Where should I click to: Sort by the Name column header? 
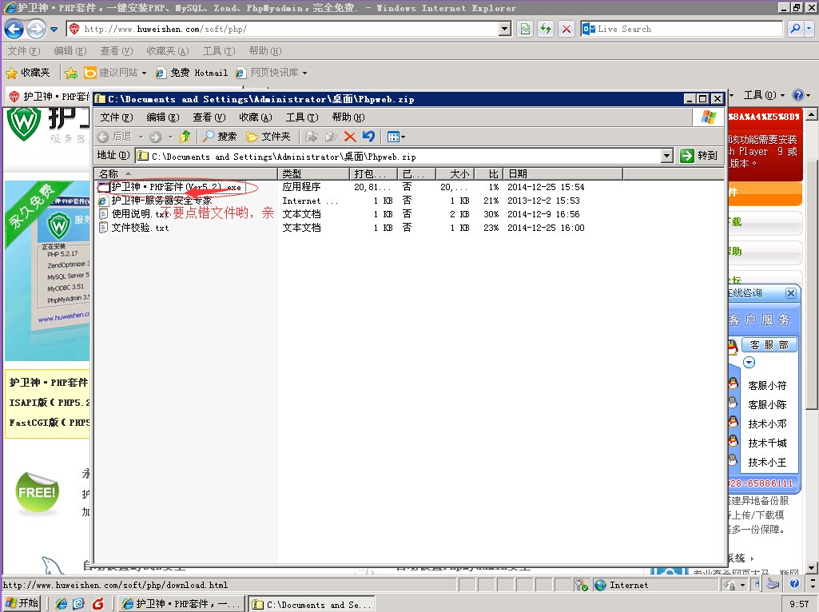click(186, 173)
